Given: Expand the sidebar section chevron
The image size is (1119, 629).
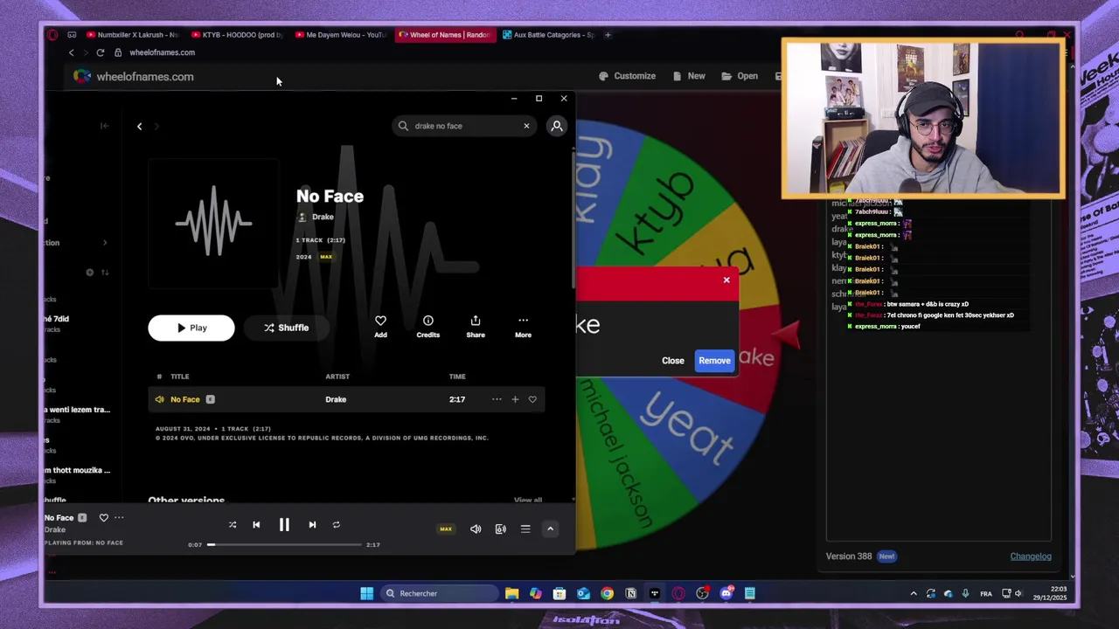Looking at the screenshot, I should (105, 243).
